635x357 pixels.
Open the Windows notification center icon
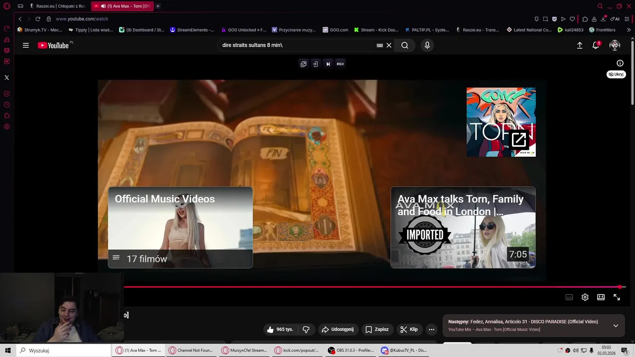click(x=625, y=351)
